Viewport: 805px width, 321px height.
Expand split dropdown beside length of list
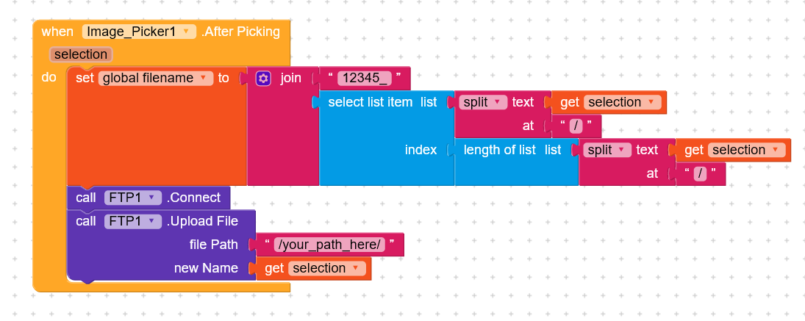click(x=622, y=151)
